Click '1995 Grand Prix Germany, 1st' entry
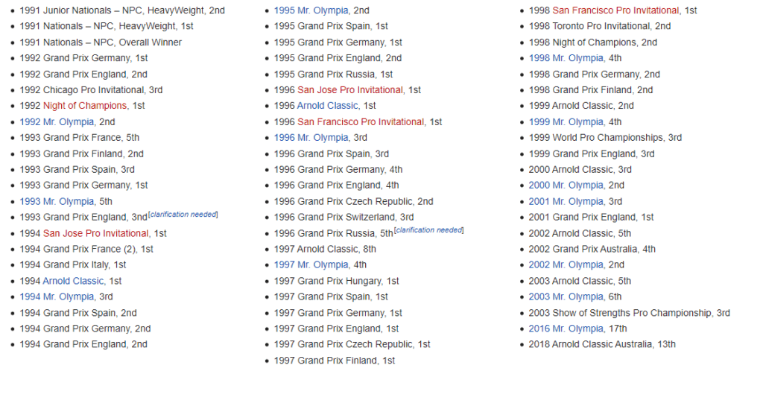Screen dimensions: 763x412 click(338, 42)
